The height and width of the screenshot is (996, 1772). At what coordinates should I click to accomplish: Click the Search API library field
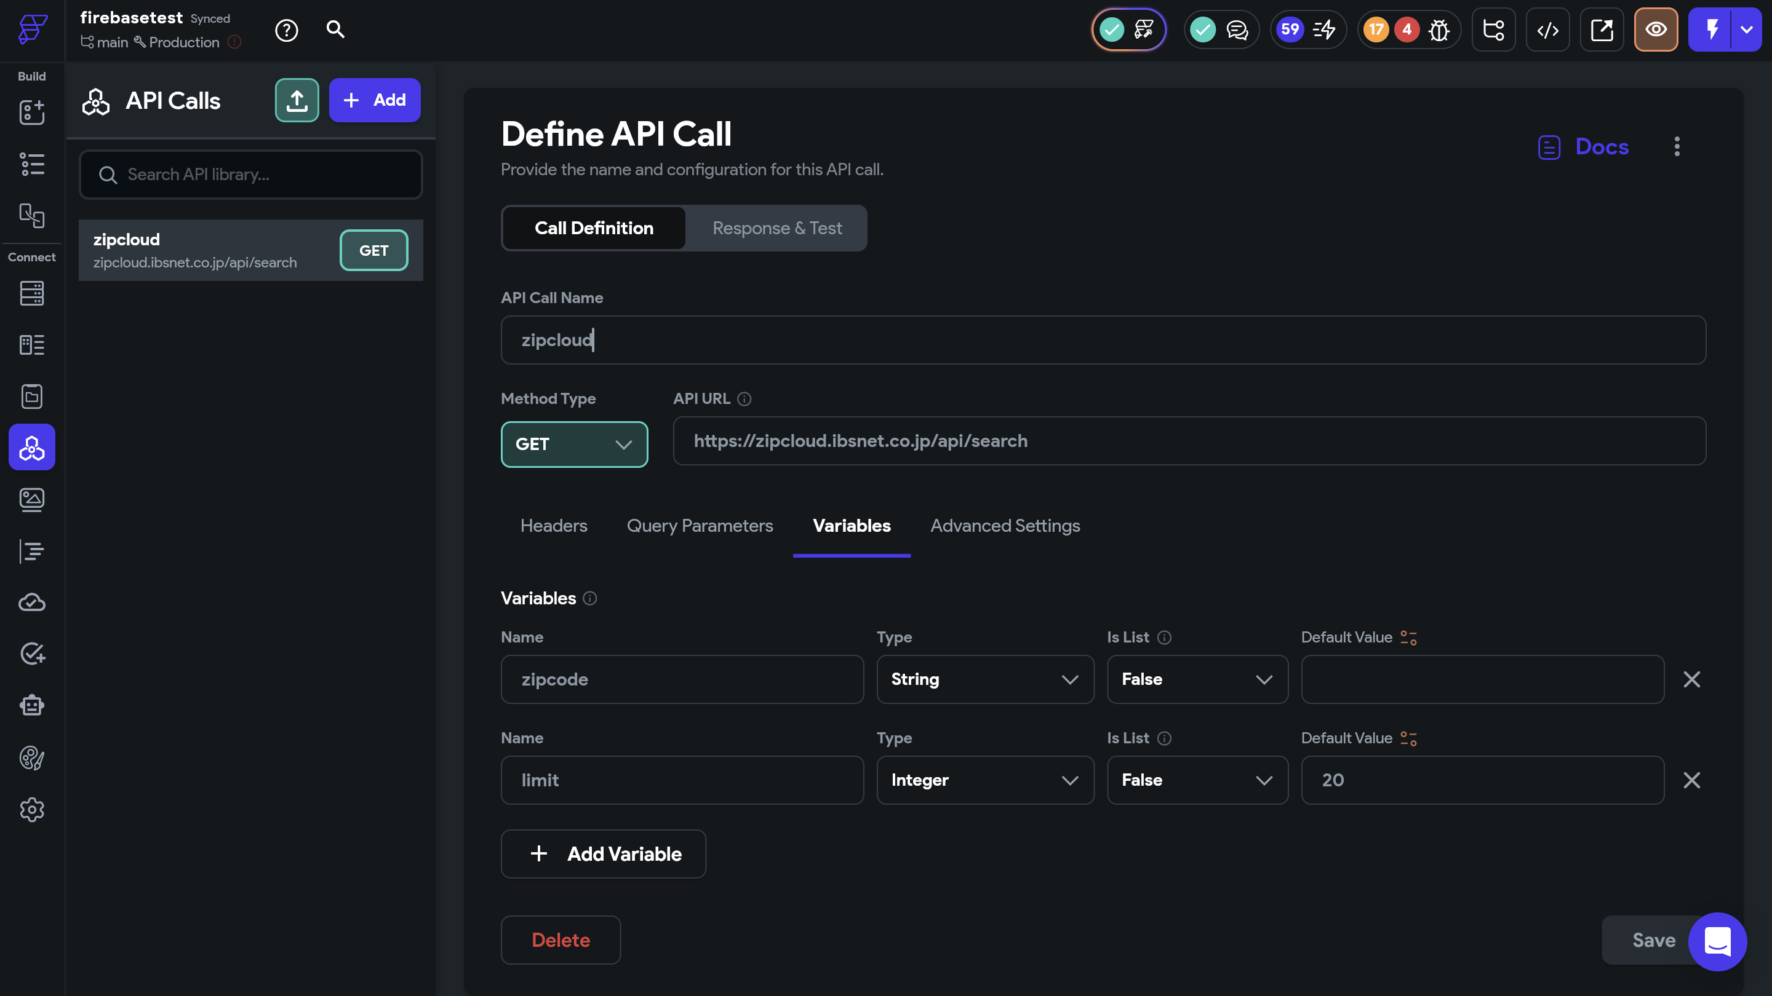click(251, 175)
